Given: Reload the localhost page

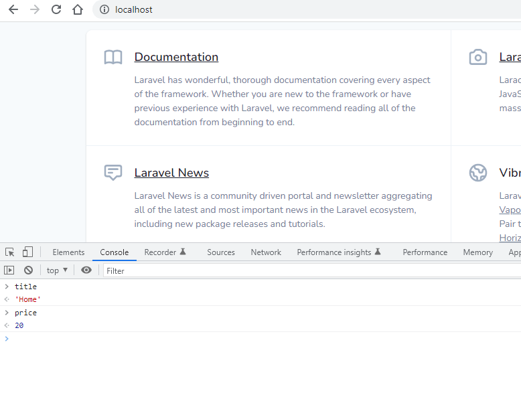Looking at the screenshot, I should pyautogui.click(x=56, y=9).
